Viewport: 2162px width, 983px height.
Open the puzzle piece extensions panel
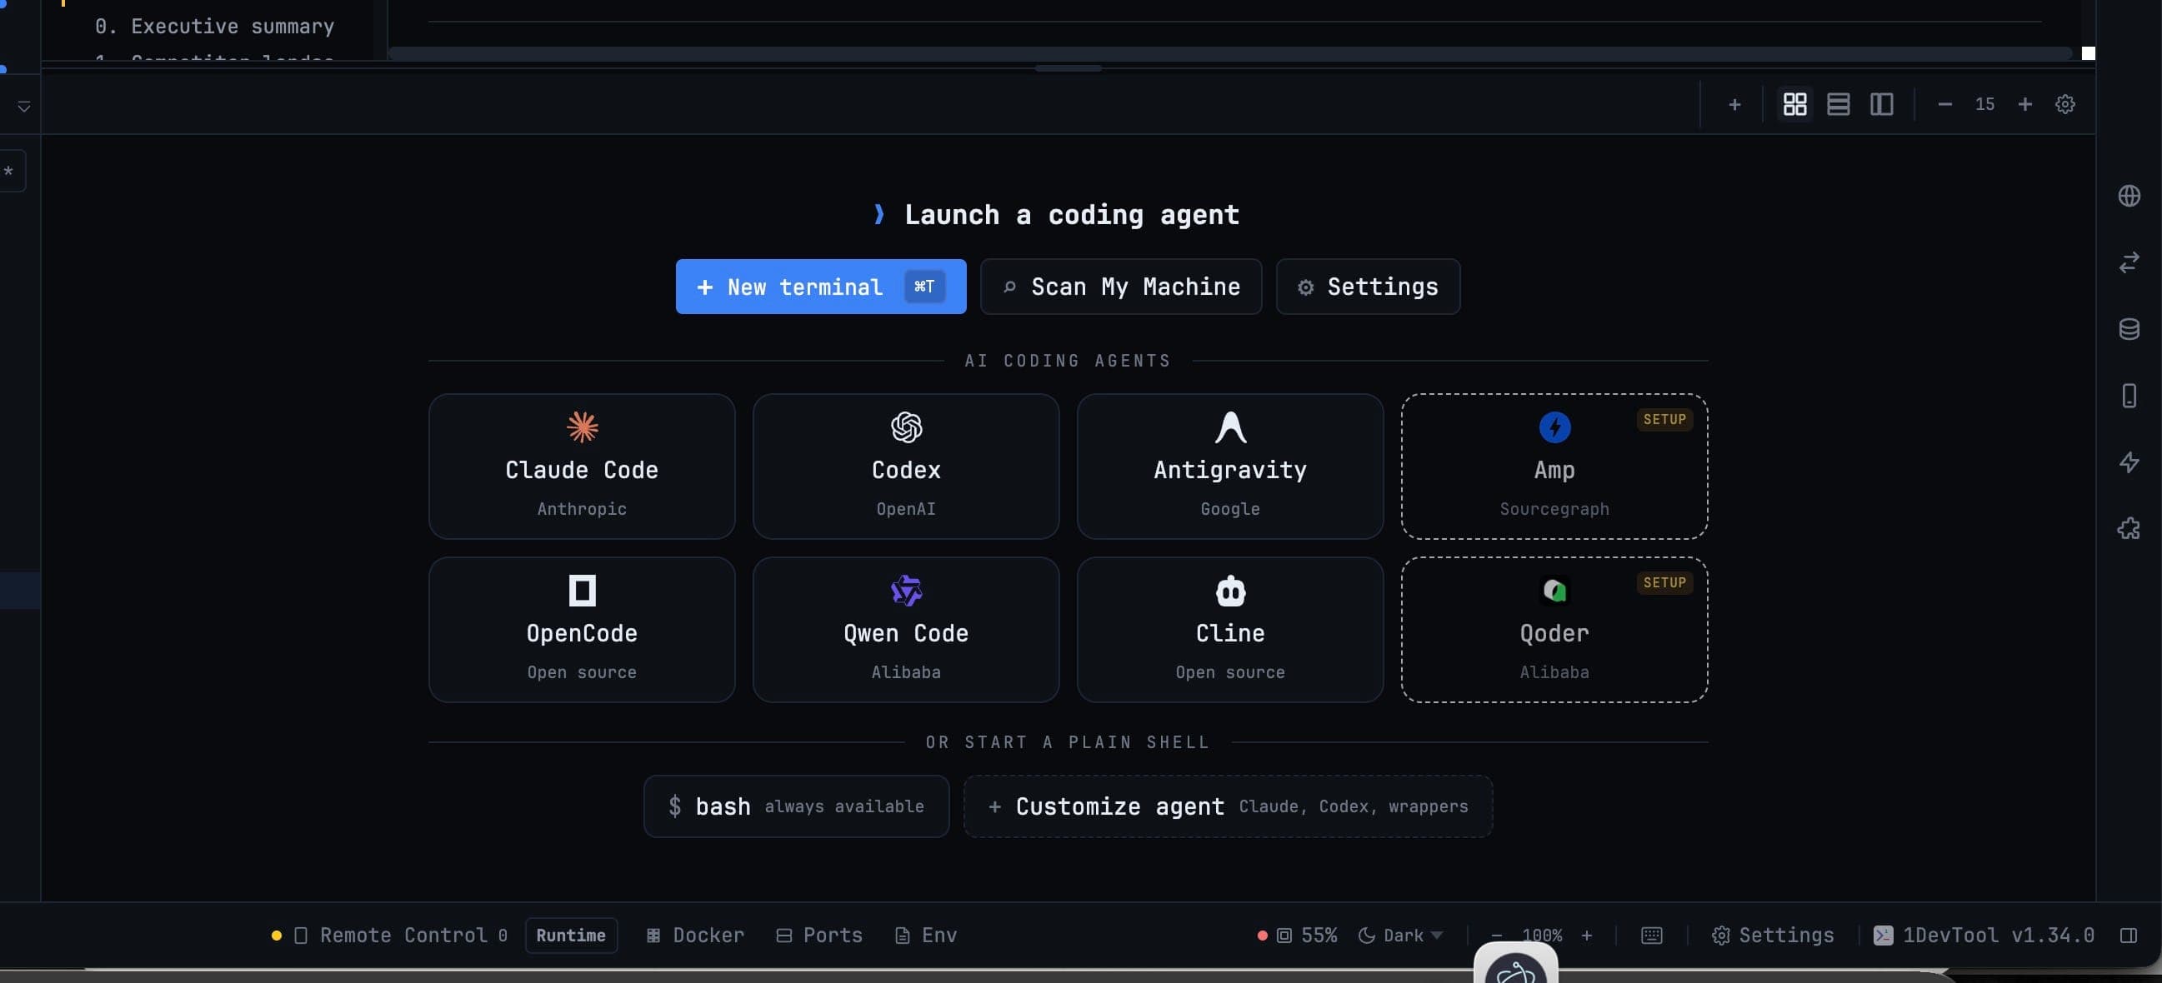tap(2129, 528)
